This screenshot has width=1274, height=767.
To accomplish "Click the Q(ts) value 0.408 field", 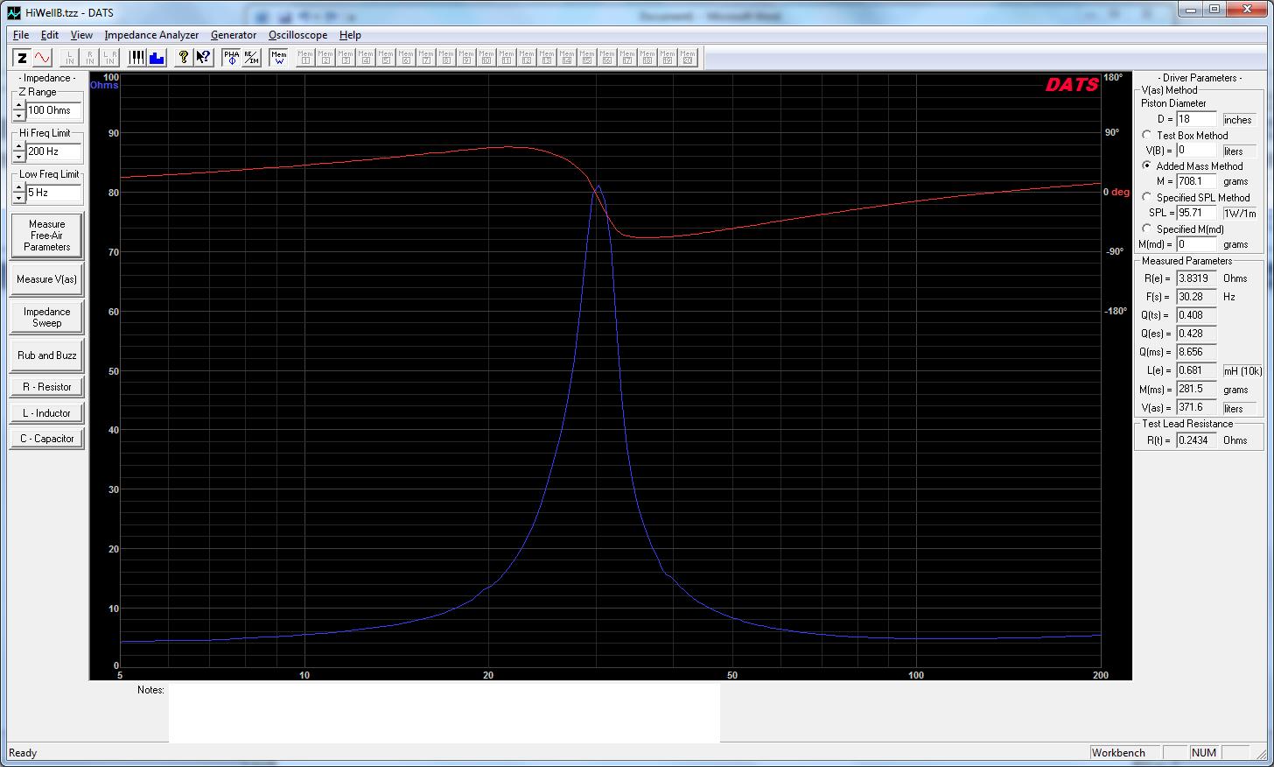I will click(1196, 315).
